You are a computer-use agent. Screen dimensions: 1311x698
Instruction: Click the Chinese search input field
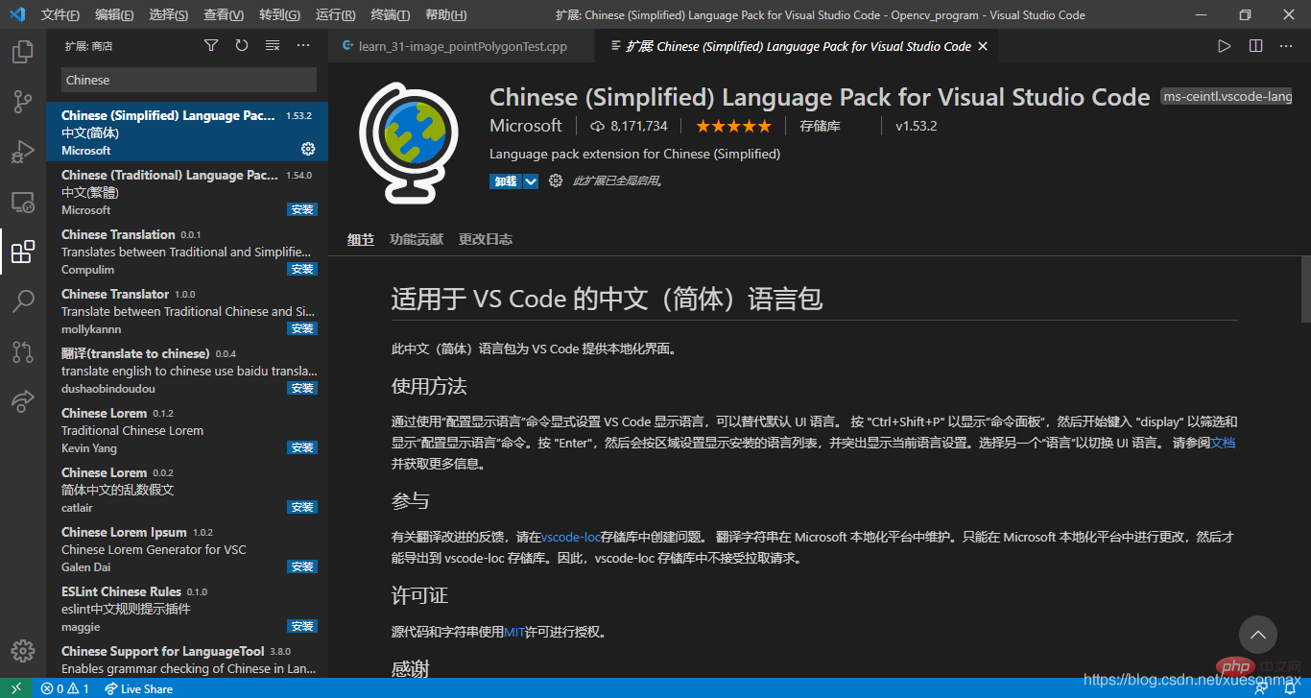pyautogui.click(x=187, y=80)
